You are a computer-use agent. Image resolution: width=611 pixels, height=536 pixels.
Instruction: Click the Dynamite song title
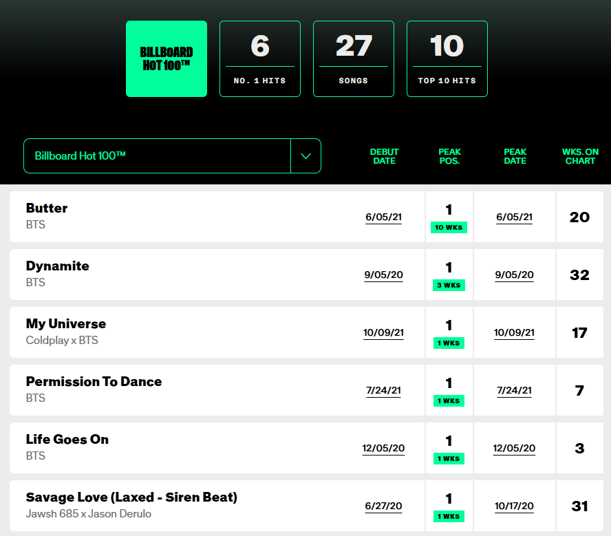point(58,266)
